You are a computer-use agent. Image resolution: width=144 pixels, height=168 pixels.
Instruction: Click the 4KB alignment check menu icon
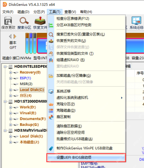pyautogui.click(x=51, y=25)
